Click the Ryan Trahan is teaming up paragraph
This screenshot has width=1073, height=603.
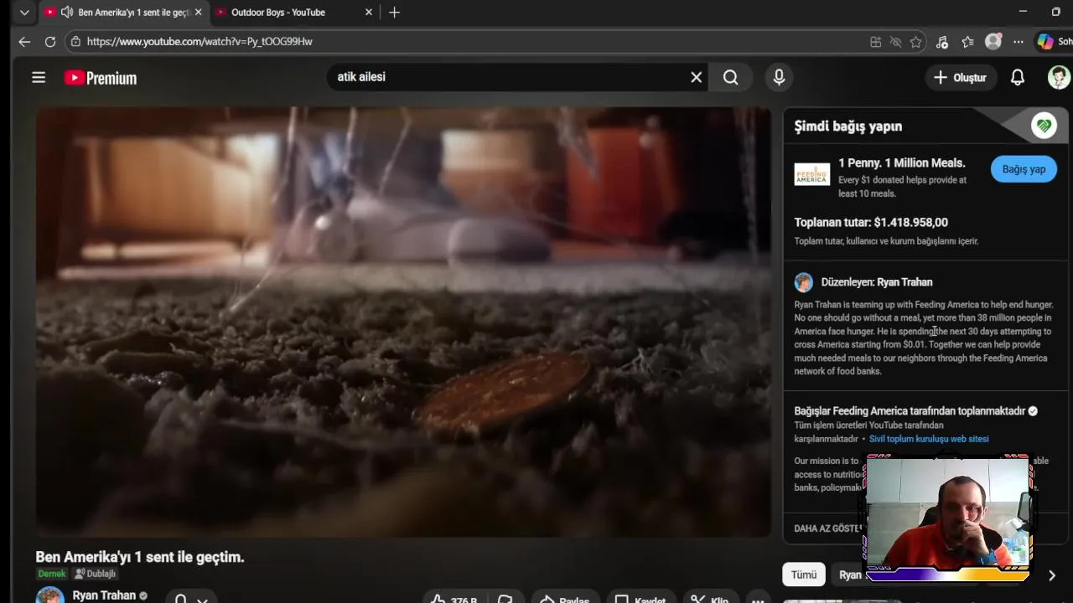point(924,338)
